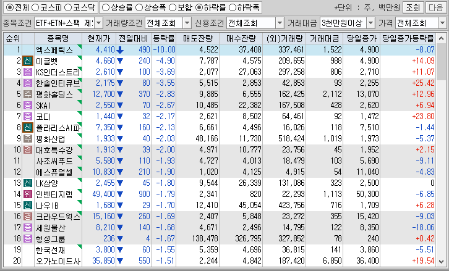
Task: Click the 증 badge icon beside 한솔인티큐브
Action: pos(28,83)
